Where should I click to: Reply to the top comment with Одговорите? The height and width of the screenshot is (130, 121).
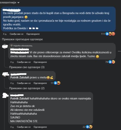coord(33,34)
